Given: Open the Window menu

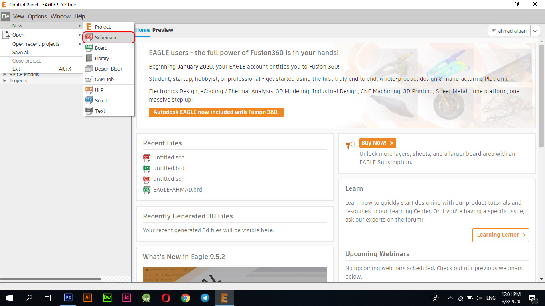Looking at the screenshot, I should [x=61, y=16].
